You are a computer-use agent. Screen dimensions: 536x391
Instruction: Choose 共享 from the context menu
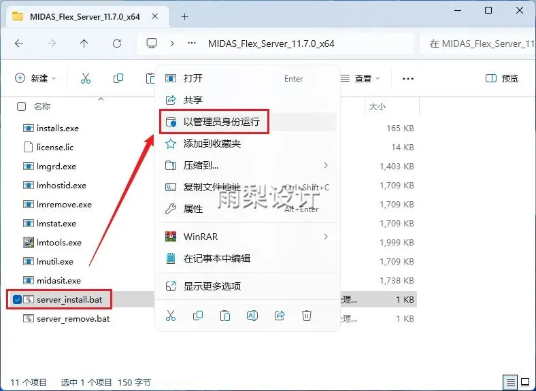tap(248, 100)
